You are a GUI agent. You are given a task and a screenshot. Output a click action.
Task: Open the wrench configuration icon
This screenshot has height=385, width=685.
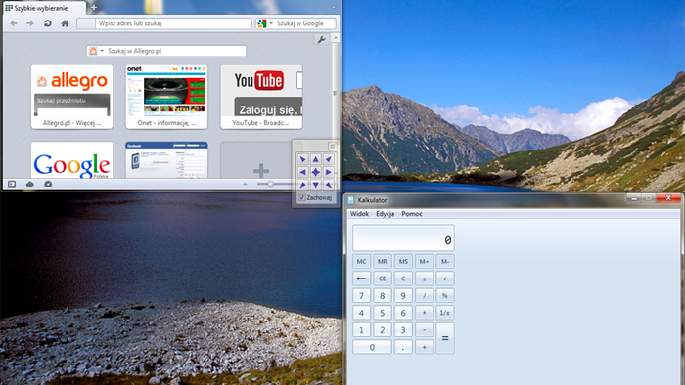pyautogui.click(x=322, y=40)
